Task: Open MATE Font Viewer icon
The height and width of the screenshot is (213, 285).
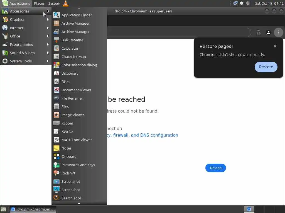Action: 56,140
